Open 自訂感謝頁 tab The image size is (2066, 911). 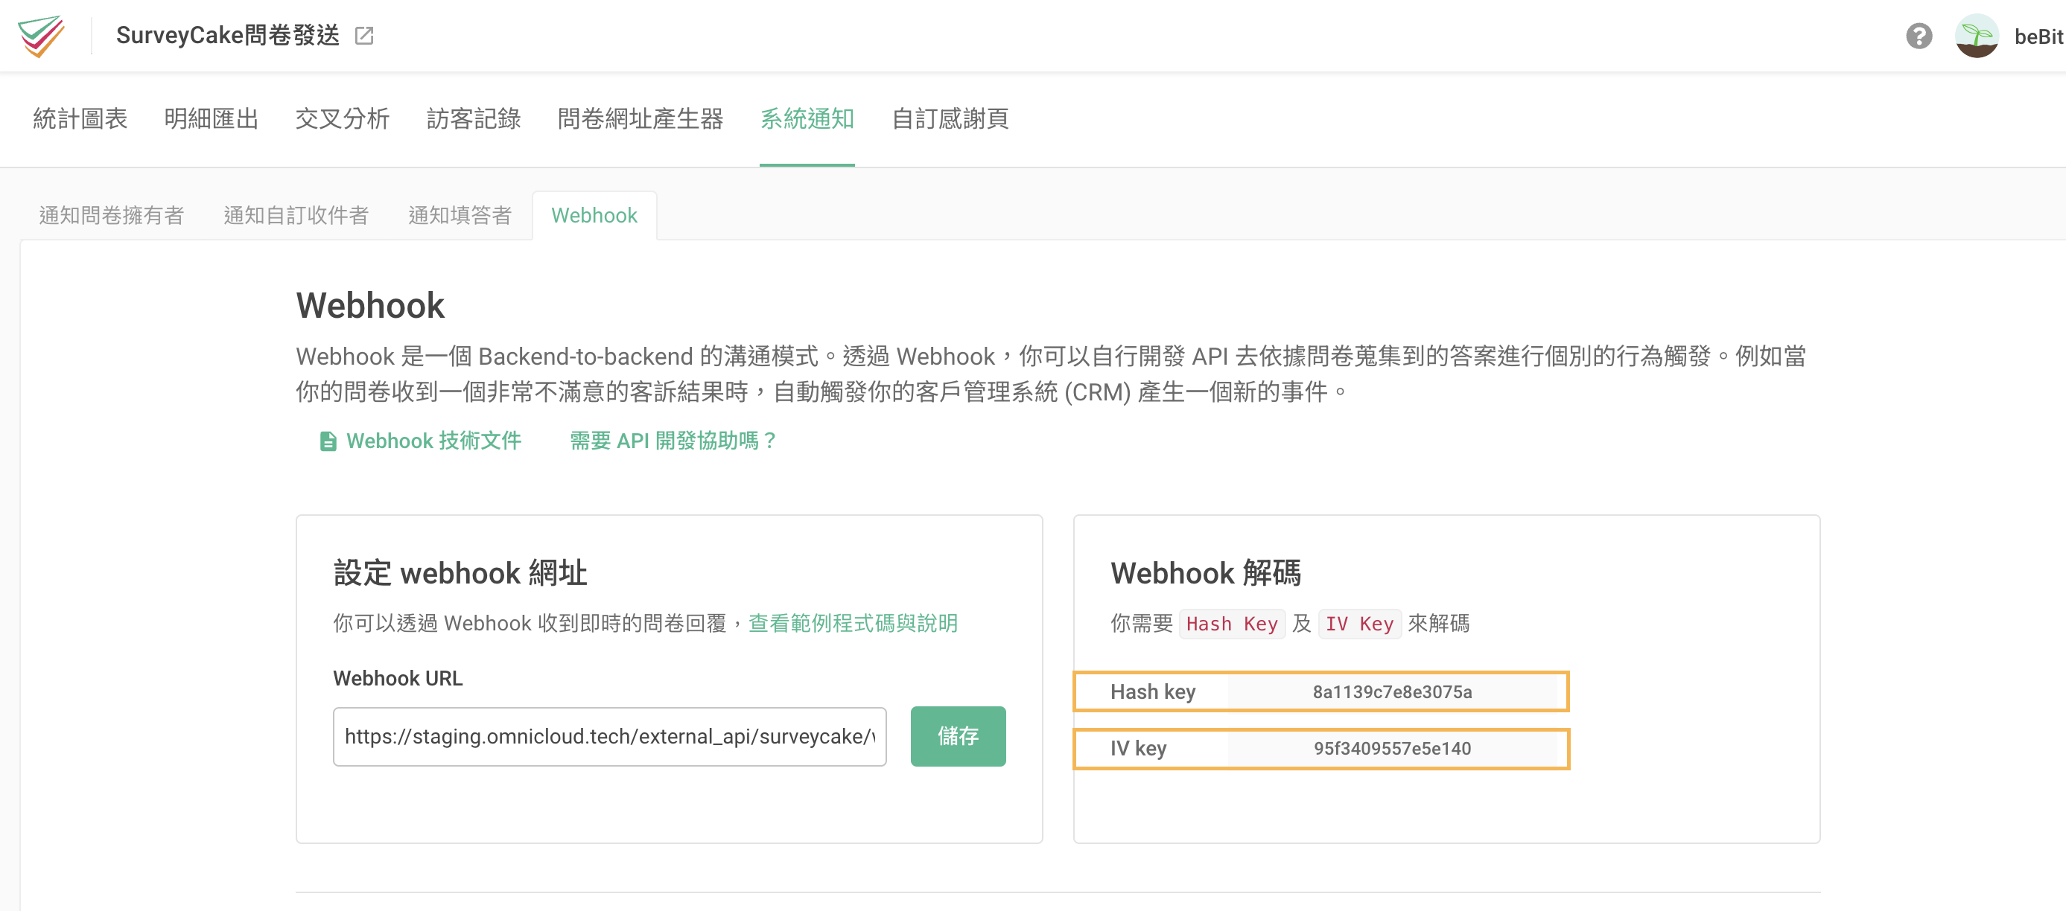click(950, 118)
